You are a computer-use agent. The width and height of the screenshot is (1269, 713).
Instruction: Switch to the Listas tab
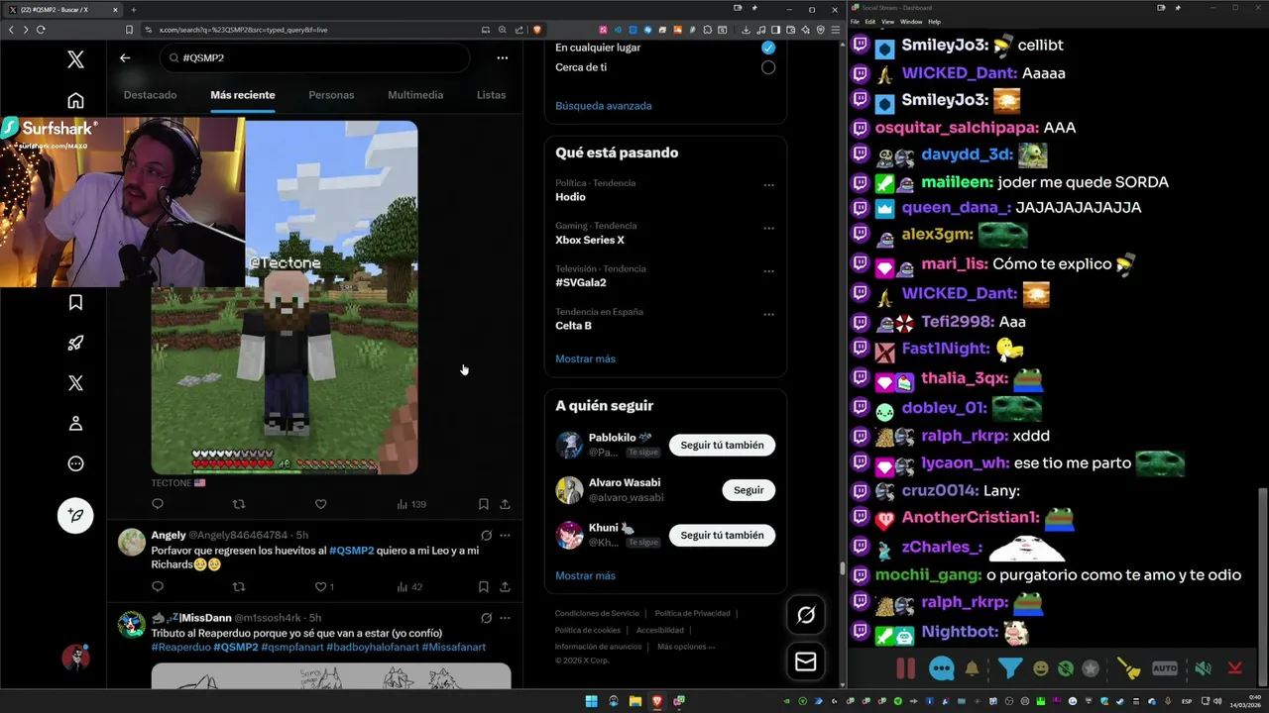coord(491,95)
